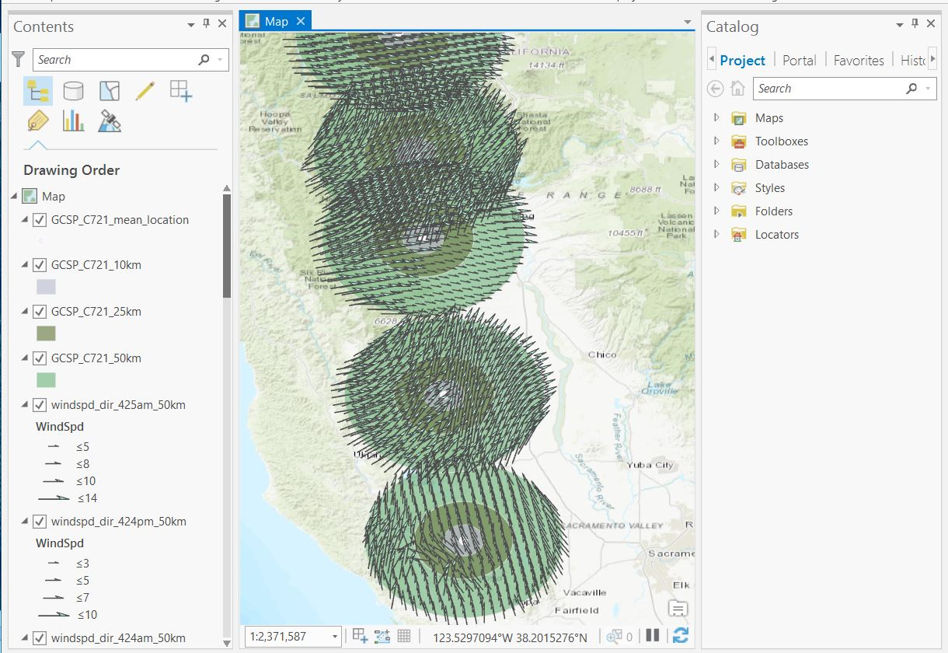Click Catalog home icon
The height and width of the screenshot is (653, 948).
click(x=737, y=89)
